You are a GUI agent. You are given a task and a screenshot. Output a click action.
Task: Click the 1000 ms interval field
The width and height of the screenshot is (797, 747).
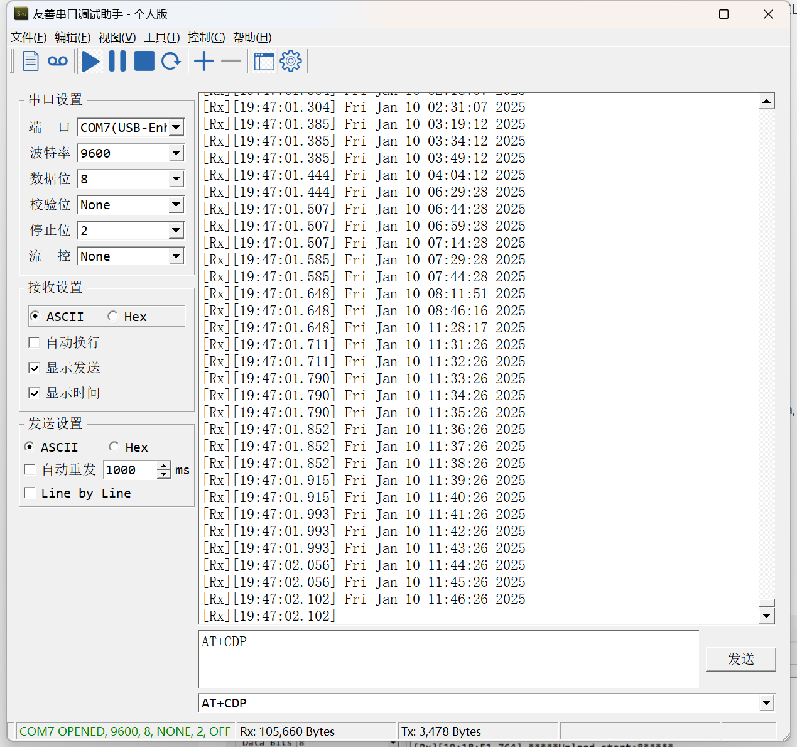click(x=130, y=470)
